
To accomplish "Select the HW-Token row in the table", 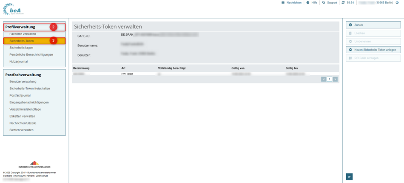I will tap(128, 74).
